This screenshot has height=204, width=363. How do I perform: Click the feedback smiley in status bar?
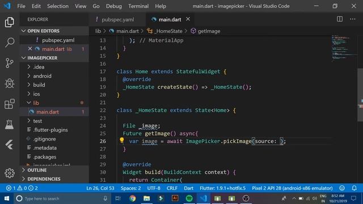(342, 188)
